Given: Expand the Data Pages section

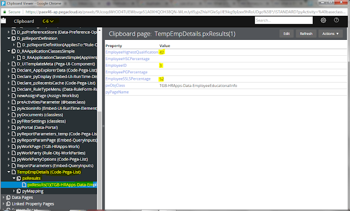Looking at the screenshot, I should coord(4,197).
